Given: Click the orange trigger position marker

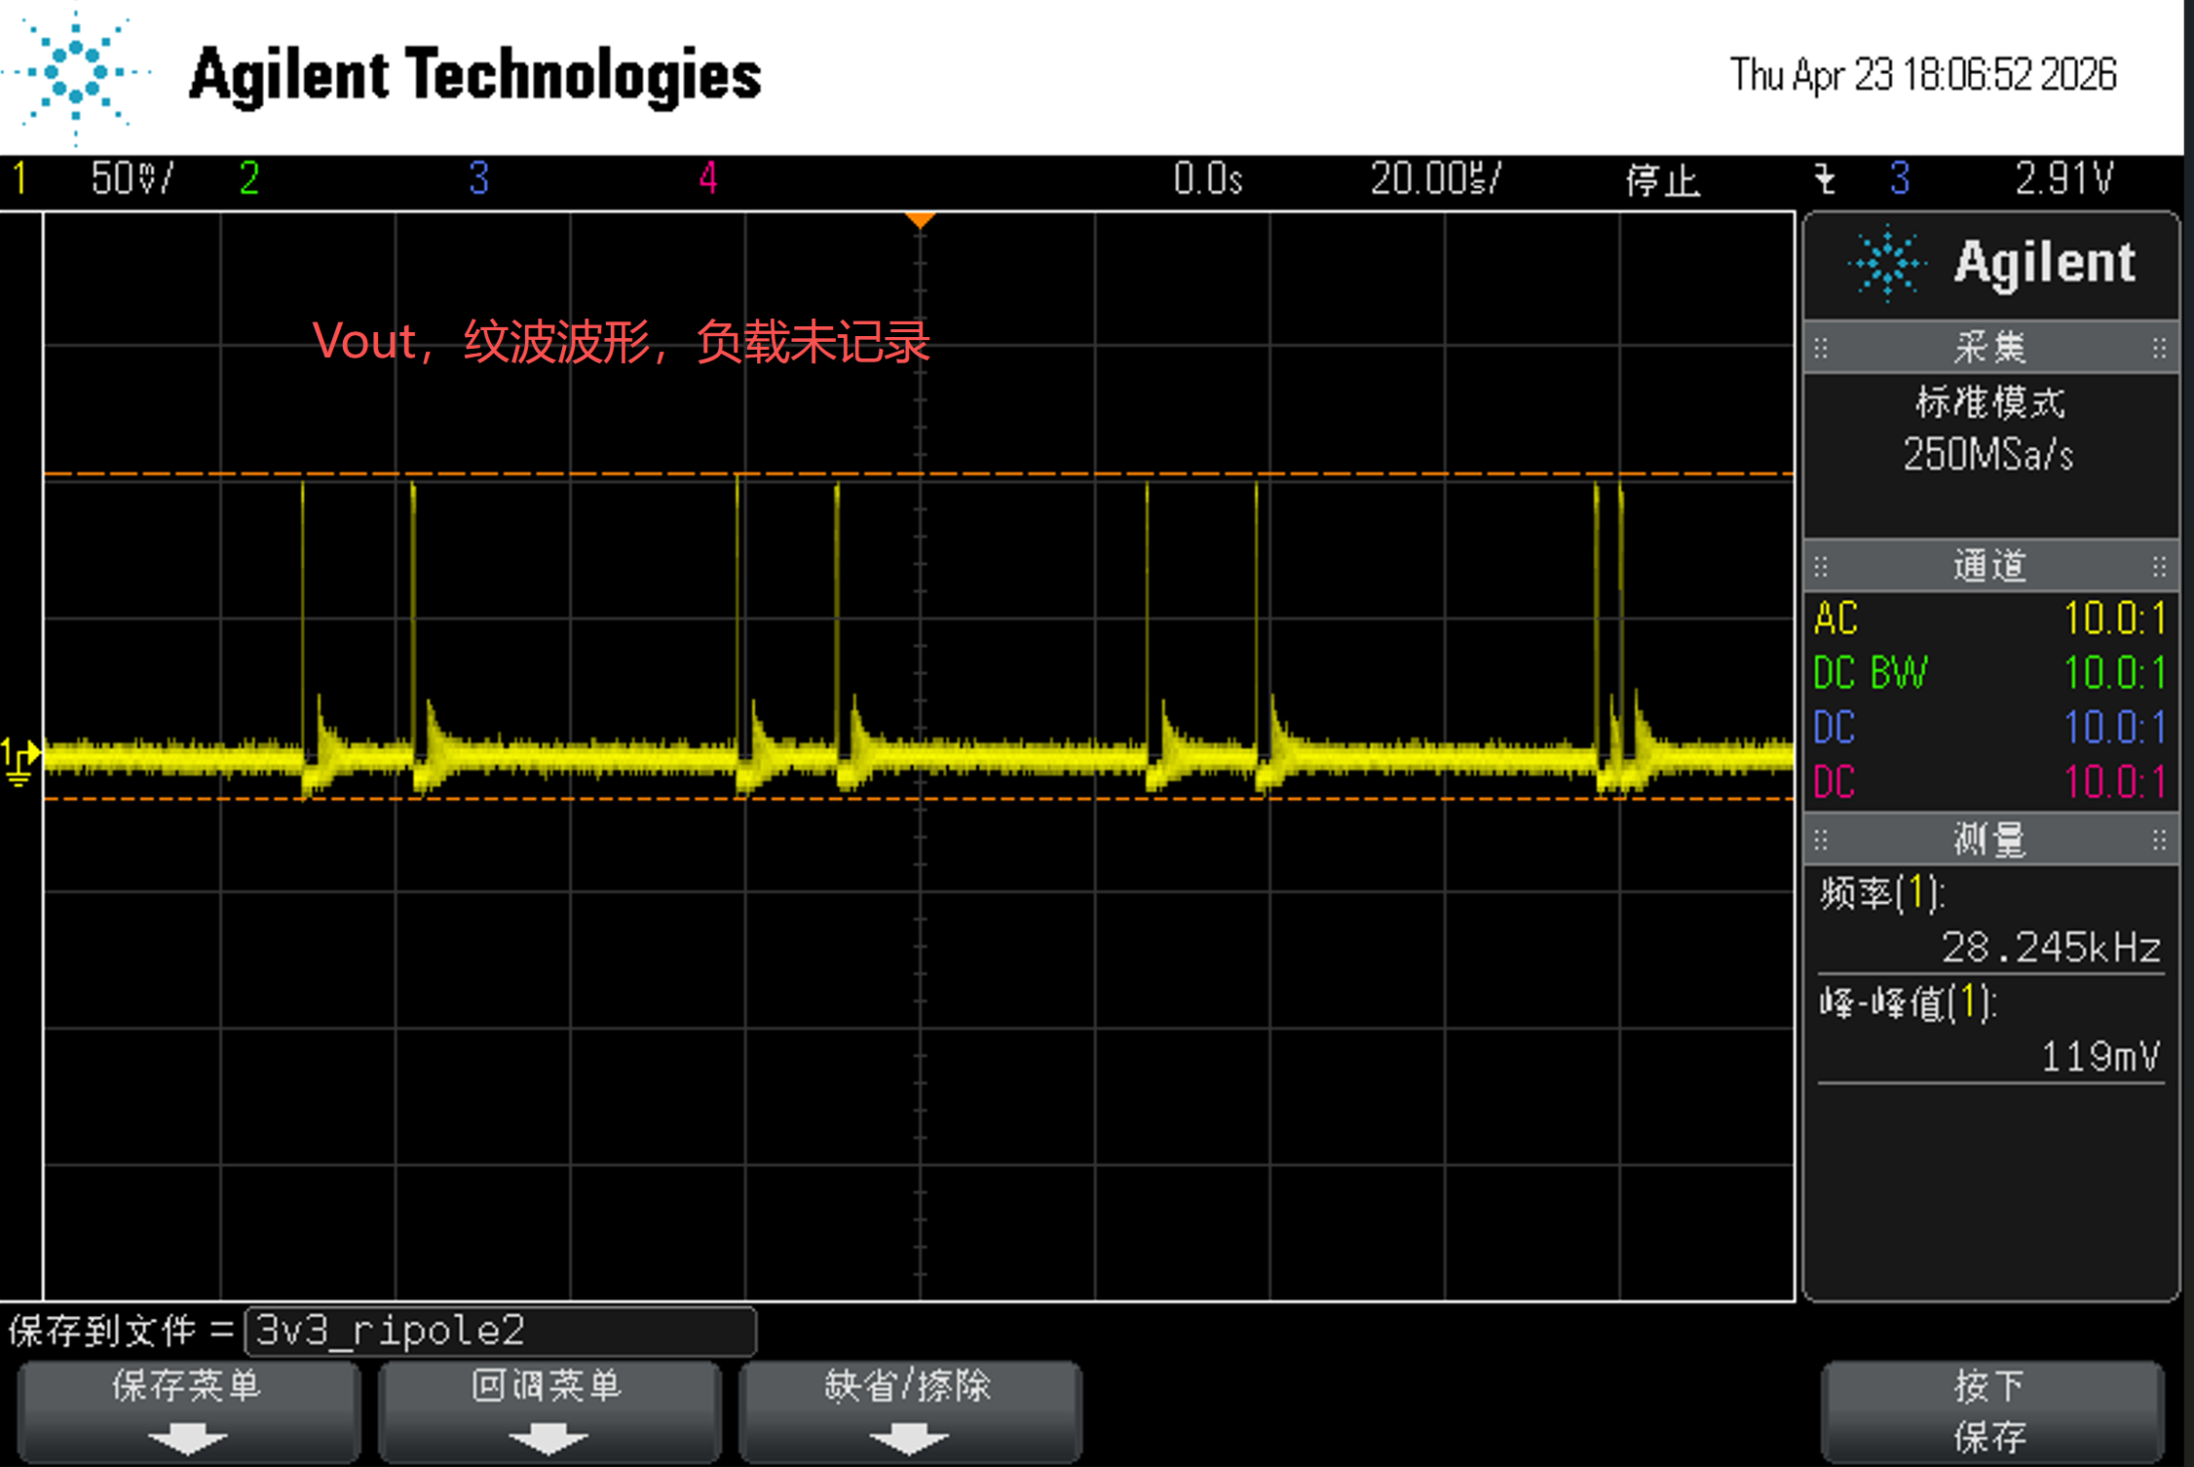Looking at the screenshot, I should click(x=920, y=220).
